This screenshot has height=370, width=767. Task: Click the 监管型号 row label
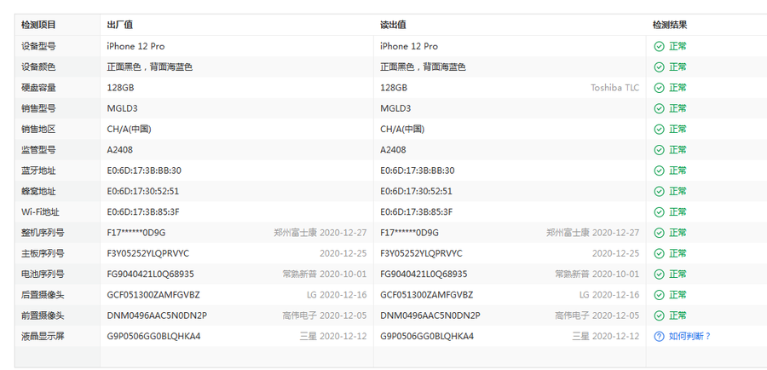(38, 150)
